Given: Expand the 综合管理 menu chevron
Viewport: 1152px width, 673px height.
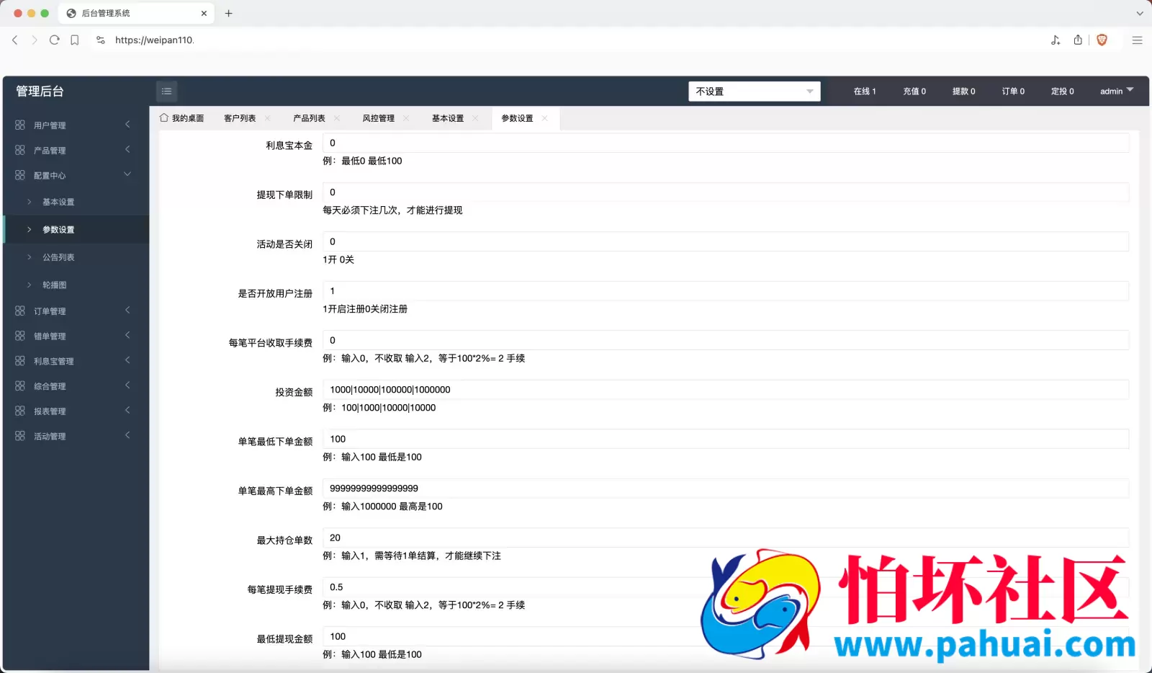Looking at the screenshot, I should [x=128, y=385].
